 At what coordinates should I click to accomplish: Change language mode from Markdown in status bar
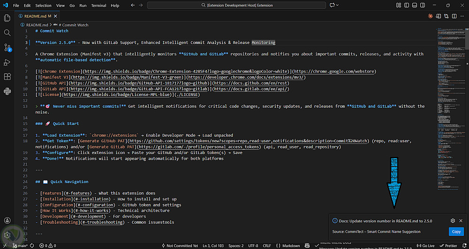click(x=290, y=245)
